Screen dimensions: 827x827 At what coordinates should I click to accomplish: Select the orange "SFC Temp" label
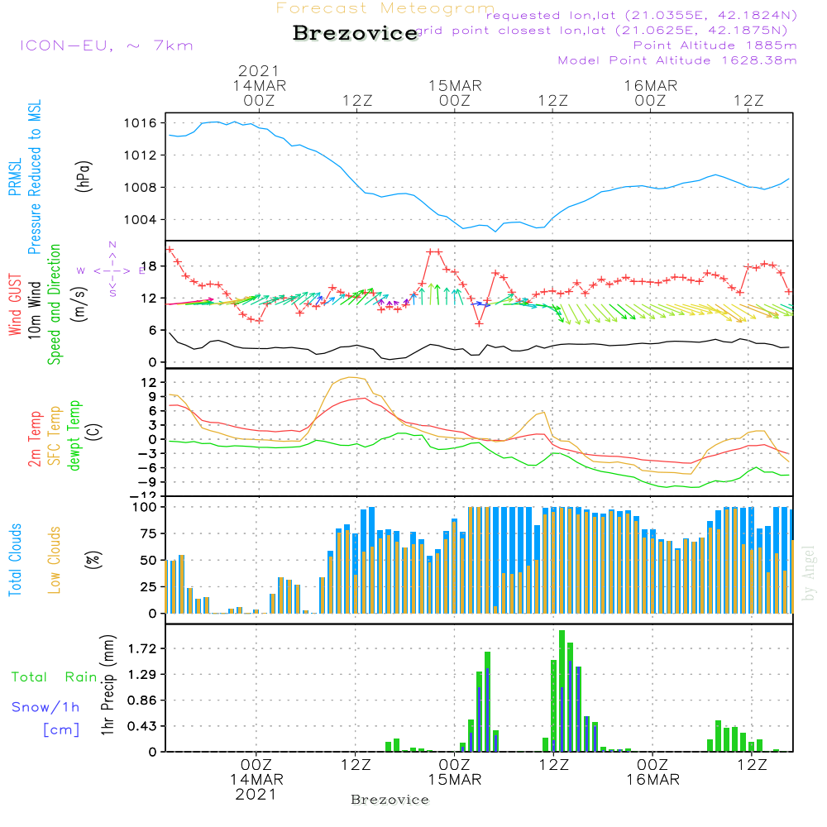tap(55, 436)
